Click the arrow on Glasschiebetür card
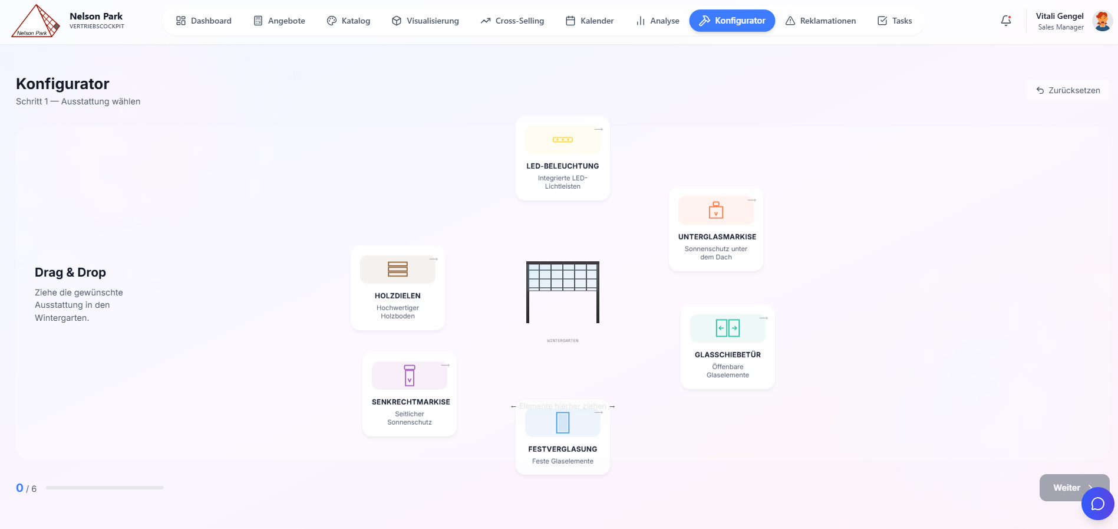This screenshot has width=1118, height=529. pos(764,318)
